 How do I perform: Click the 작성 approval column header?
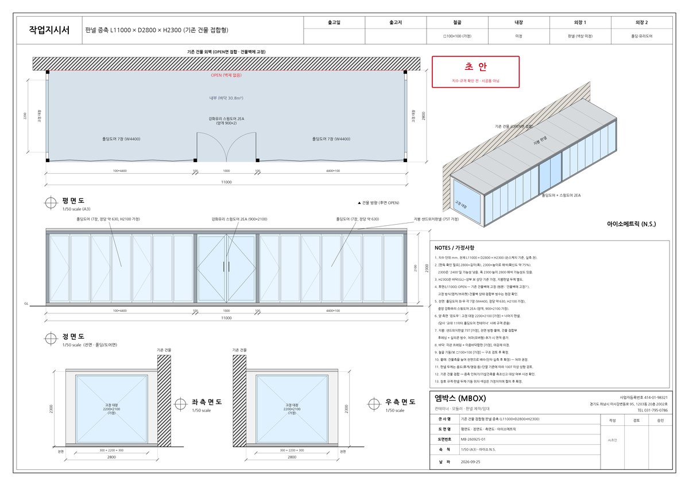tap(612, 420)
